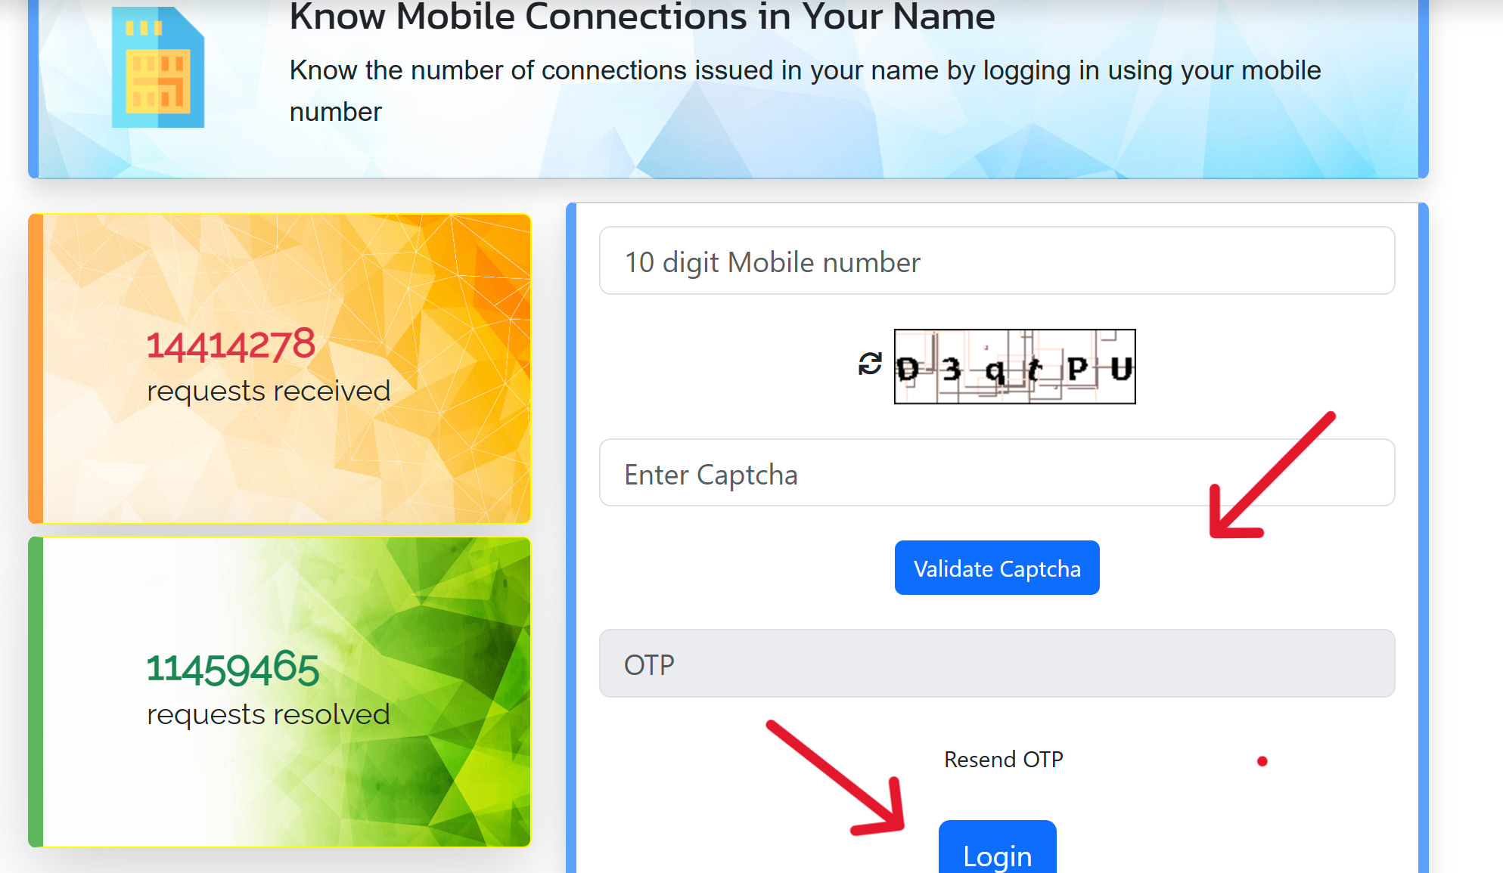
Task: Click into the Enter Captcha field
Action: point(997,473)
